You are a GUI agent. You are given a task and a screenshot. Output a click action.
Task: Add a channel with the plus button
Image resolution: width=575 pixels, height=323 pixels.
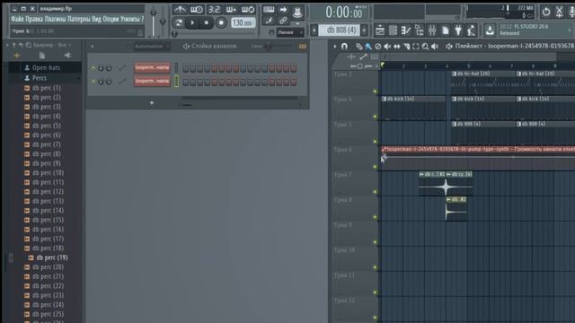point(152,103)
